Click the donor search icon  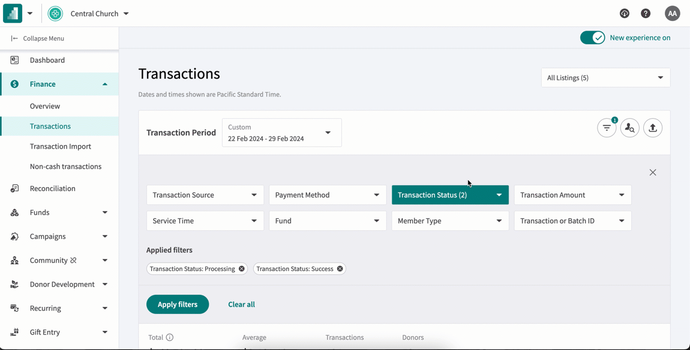click(x=629, y=128)
